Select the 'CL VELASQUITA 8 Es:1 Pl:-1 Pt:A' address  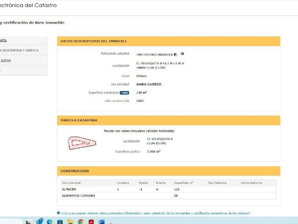coord(160,63)
